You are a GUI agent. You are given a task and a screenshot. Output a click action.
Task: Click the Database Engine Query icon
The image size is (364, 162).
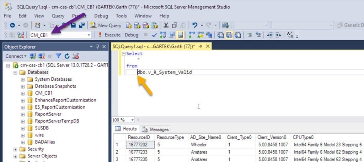[x=128, y=25]
